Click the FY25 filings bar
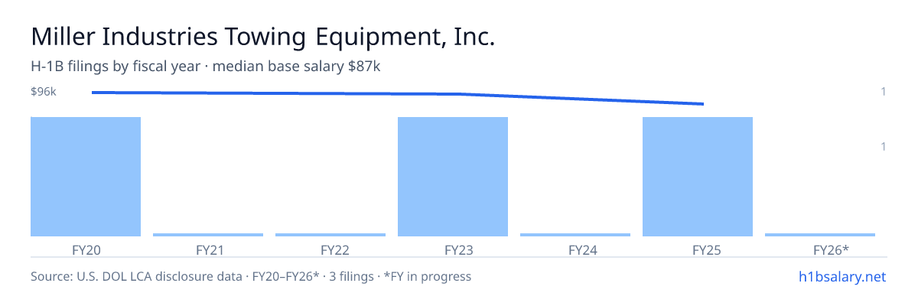Image resolution: width=918 pixels, height=306 pixels. click(698, 177)
